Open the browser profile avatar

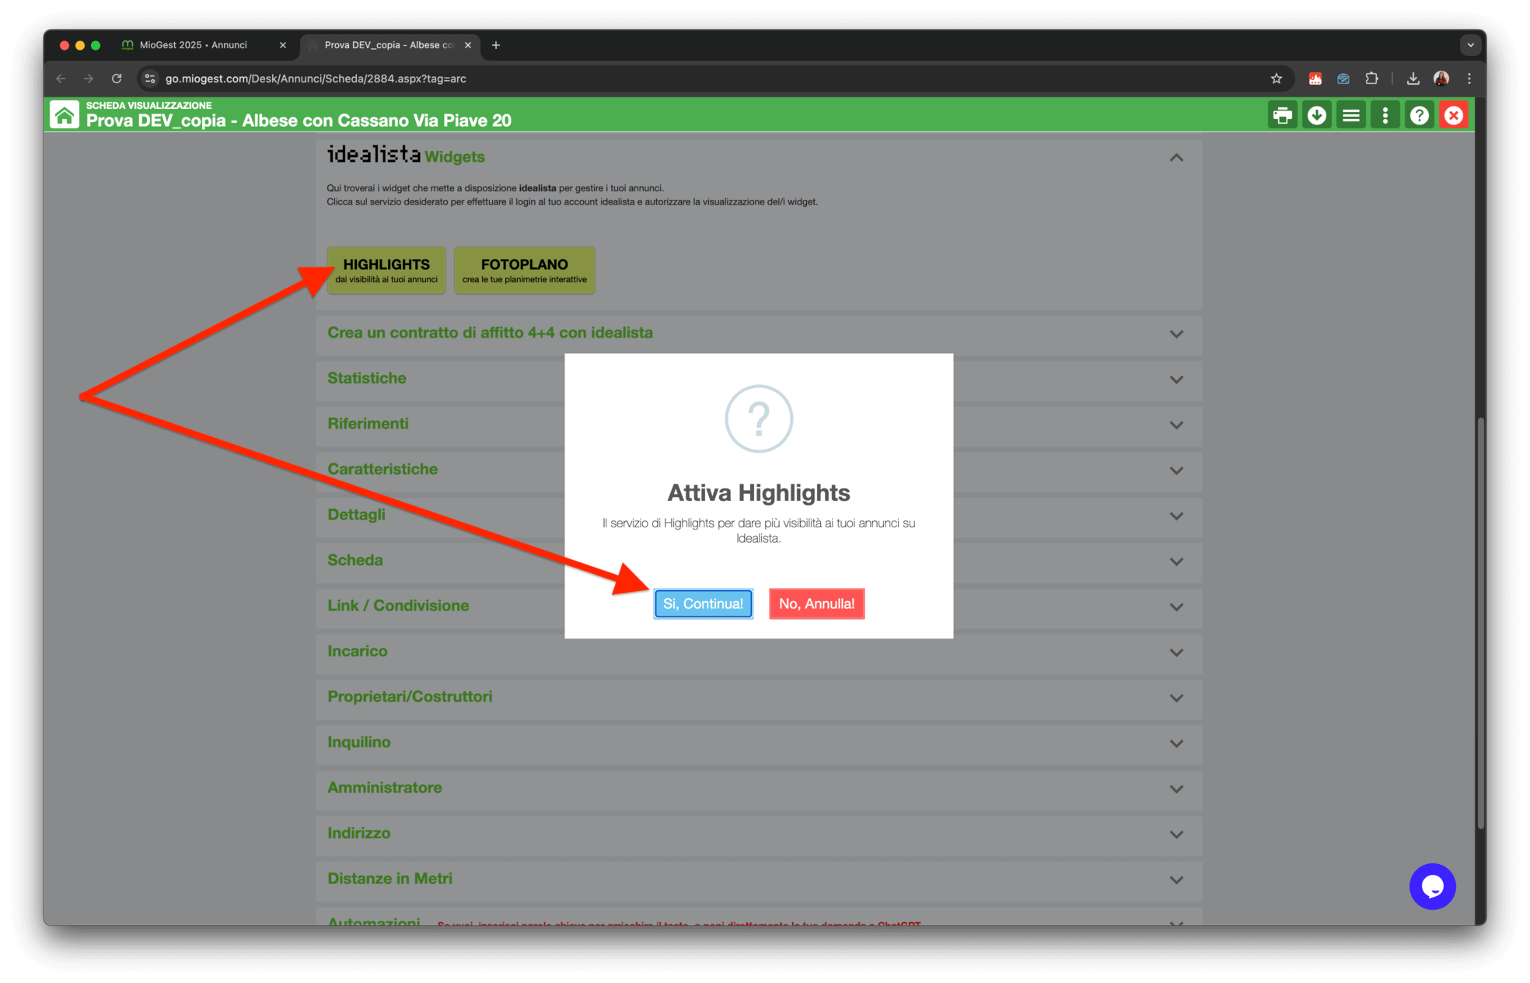coord(1441,79)
